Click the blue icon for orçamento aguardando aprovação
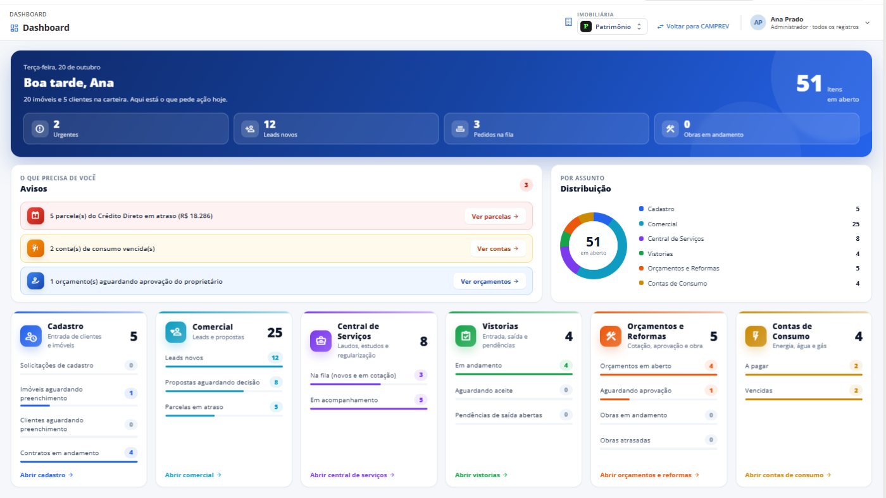This screenshot has width=886, height=498. [35, 281]
